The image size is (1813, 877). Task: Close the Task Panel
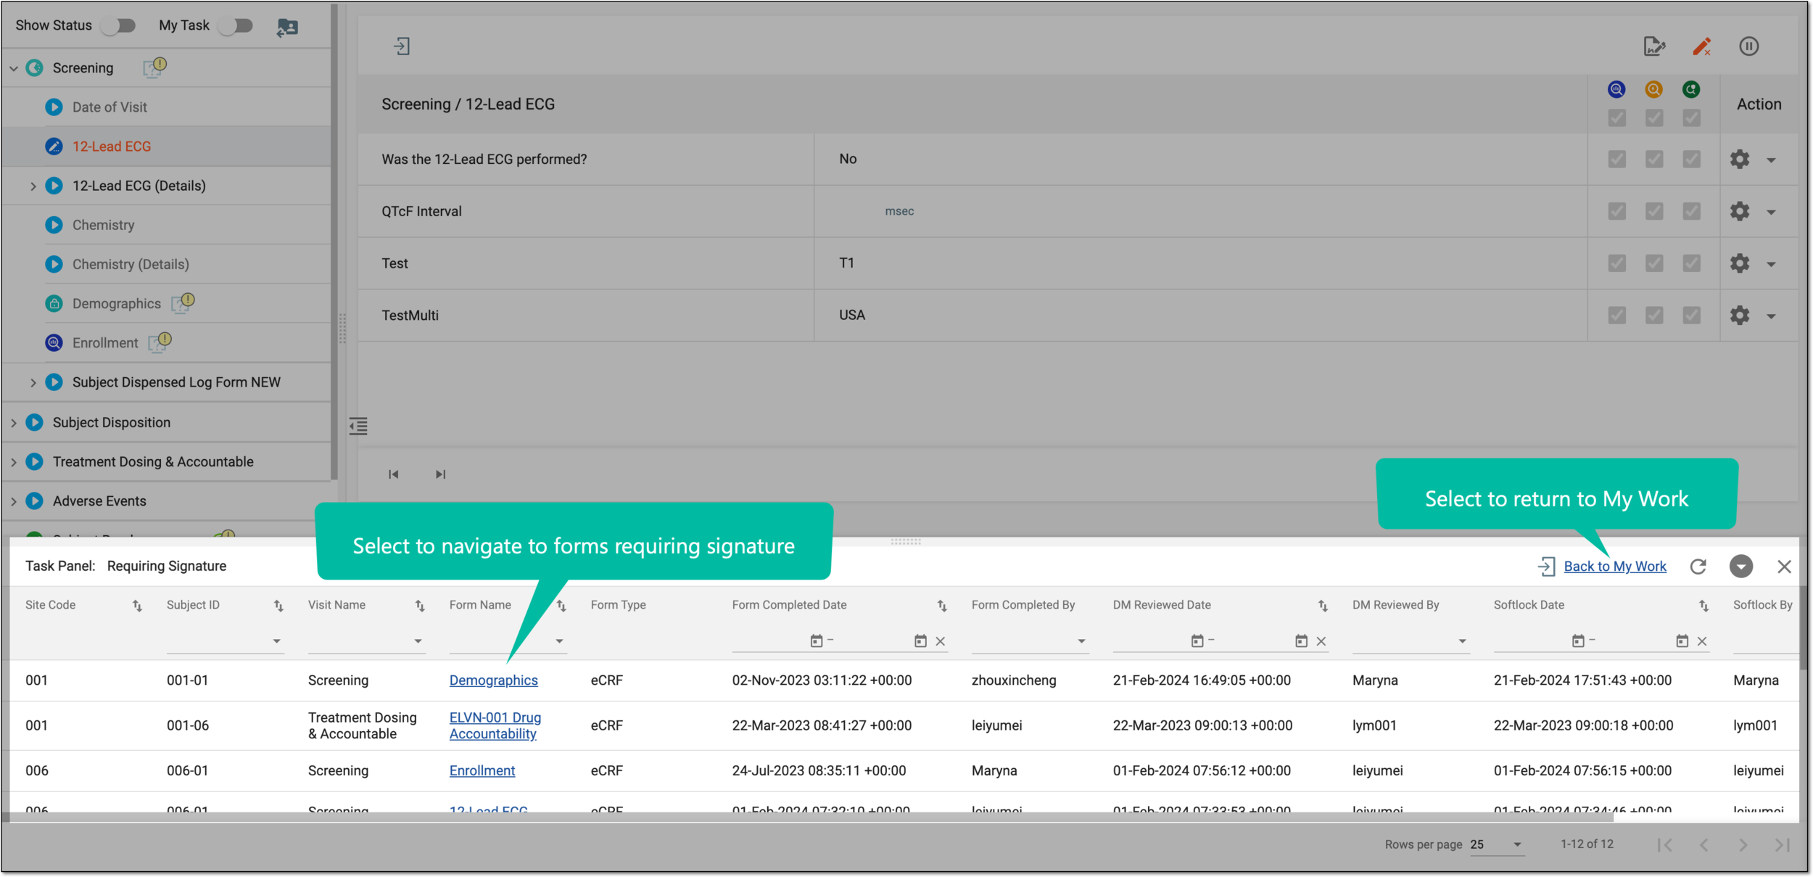tap(1784, 567)
